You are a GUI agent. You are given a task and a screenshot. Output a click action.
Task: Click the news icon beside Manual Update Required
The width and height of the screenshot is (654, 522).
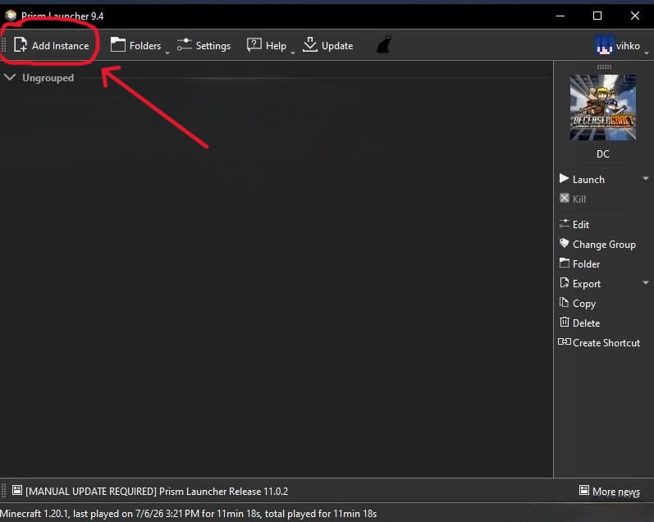pos(17,490)
